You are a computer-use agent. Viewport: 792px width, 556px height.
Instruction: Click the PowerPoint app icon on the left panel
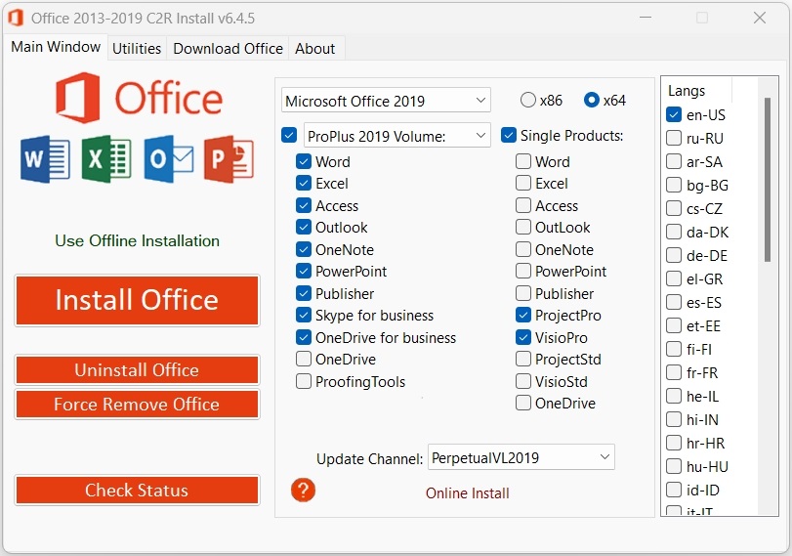[229, 158]
